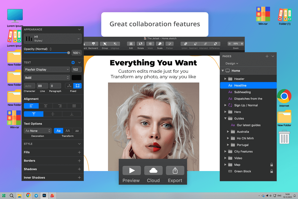Zoom in with the plus button
Viewport: 298px width, 199px height.
point(242,44)
